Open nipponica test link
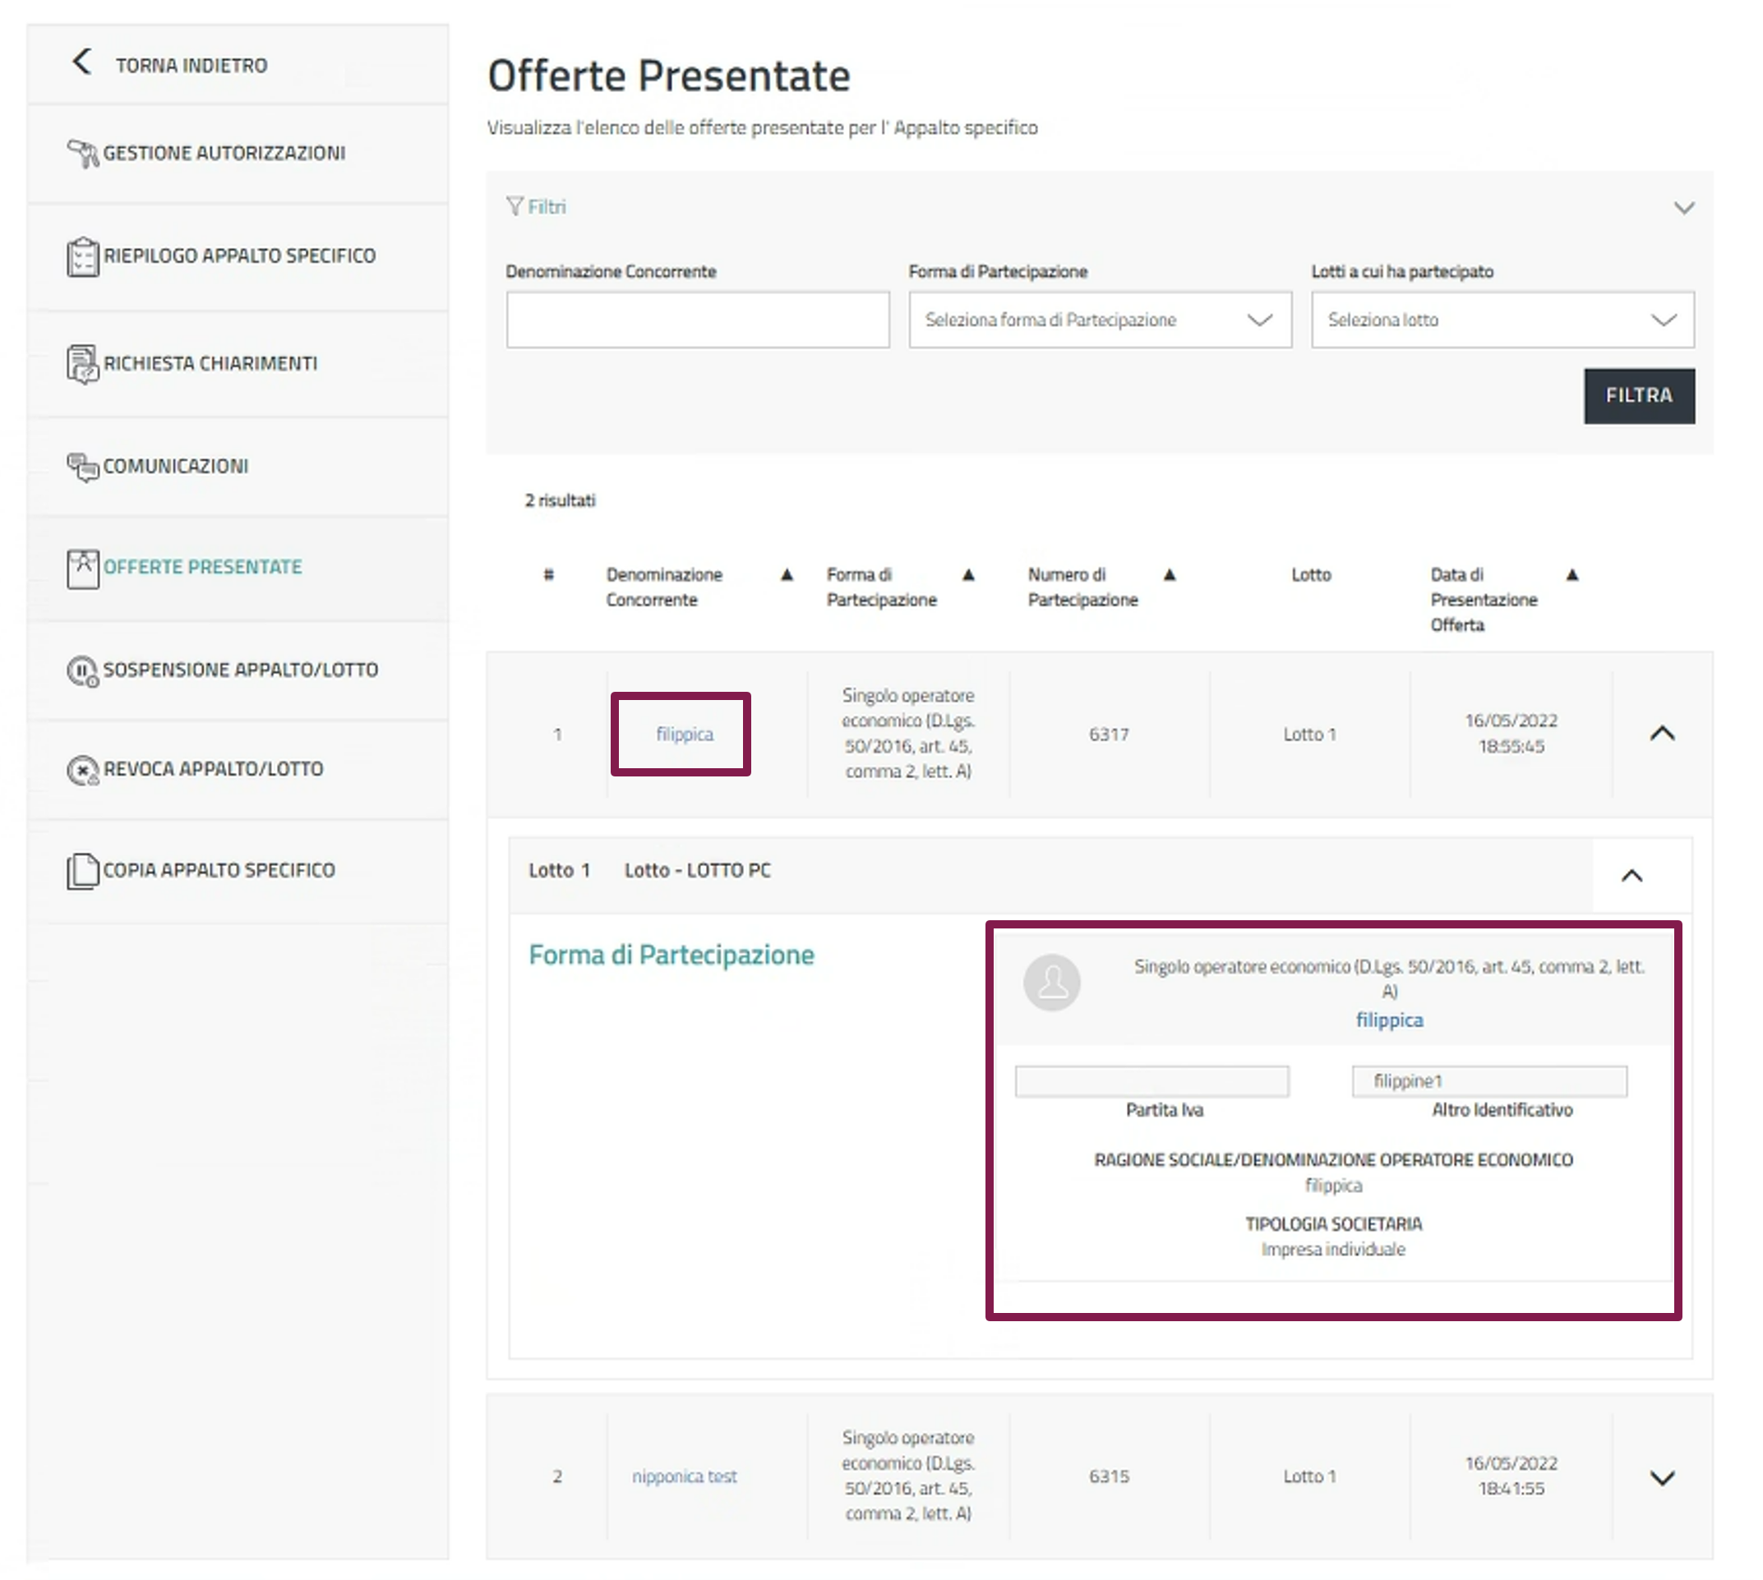Viewport: 1763px width, 1580px height. [684, 1476]
